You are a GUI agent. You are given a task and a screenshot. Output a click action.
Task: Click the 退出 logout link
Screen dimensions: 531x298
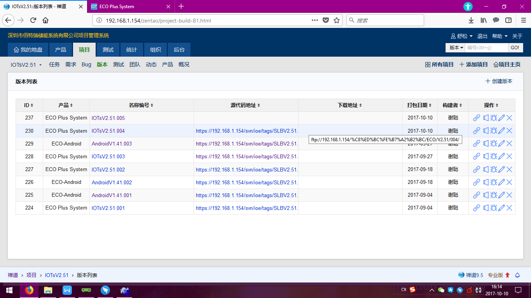482,36
